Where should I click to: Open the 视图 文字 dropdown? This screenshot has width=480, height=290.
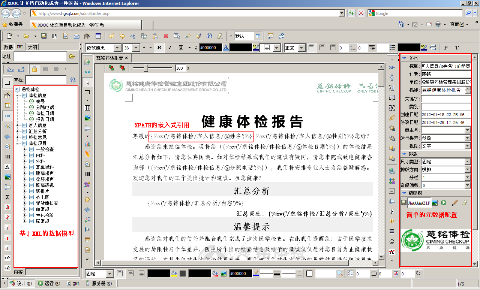tap(468, 146)
